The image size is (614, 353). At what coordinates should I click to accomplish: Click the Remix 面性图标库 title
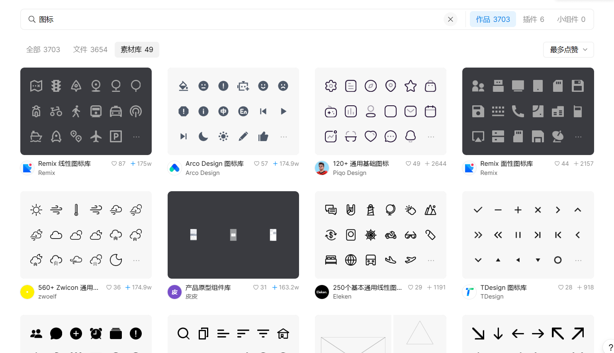point(506,163)
